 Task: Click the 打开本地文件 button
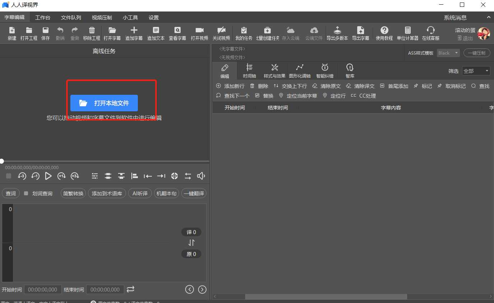pos(104,103)
